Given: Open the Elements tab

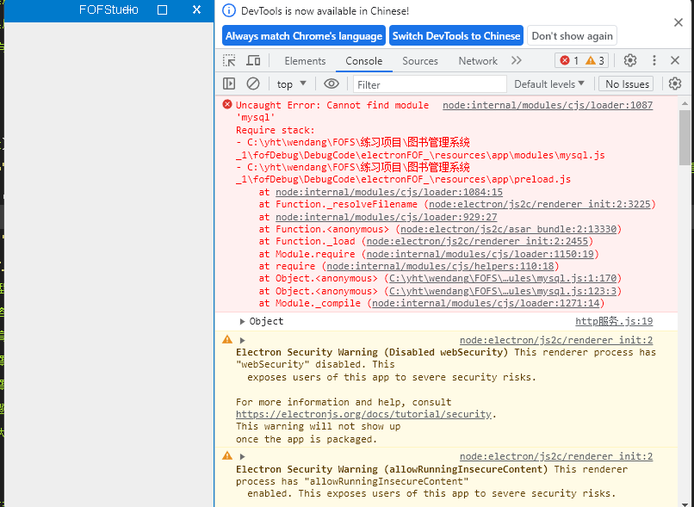Looking at the screenshot, I should tap(305, 61).
